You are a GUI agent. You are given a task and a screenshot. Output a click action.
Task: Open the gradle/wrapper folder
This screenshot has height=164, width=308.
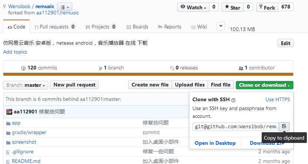click(x=29, y=133)
